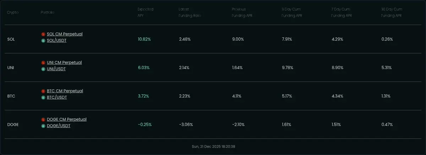426x155 pixels.
Task: Click the DOGE expected APY value -0.25%
Action: 144,124
